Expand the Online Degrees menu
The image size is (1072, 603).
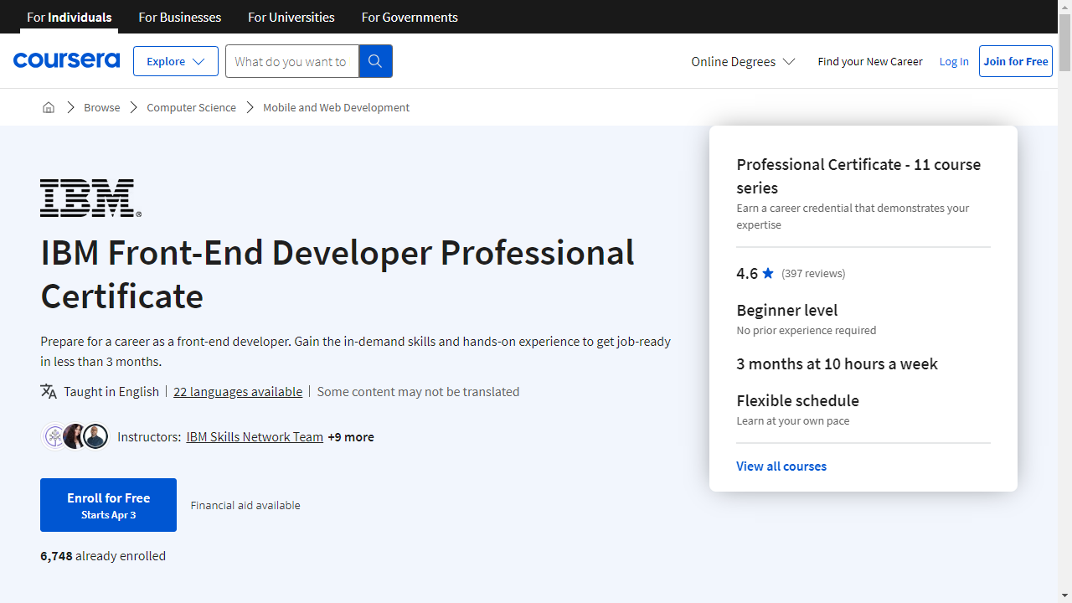(x=743, y=61)
